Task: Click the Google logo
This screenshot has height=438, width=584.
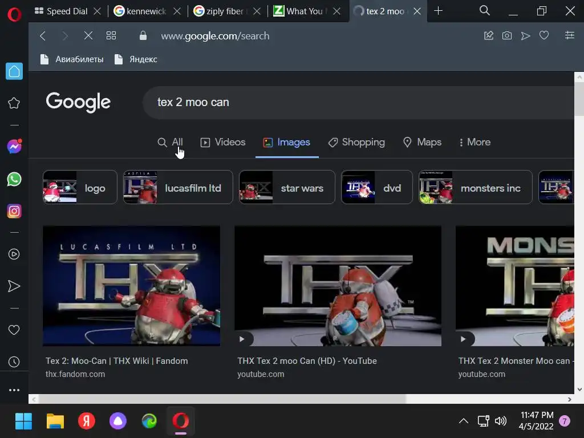Action: (x=78, y=102)
